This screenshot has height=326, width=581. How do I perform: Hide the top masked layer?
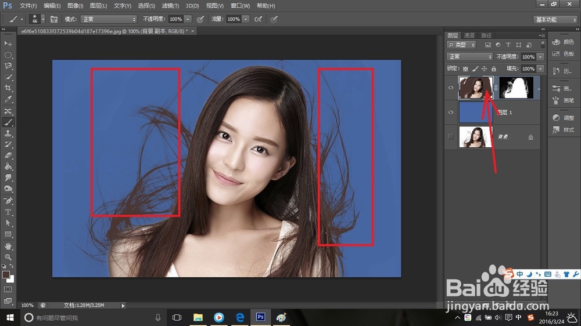coord(451,88)
